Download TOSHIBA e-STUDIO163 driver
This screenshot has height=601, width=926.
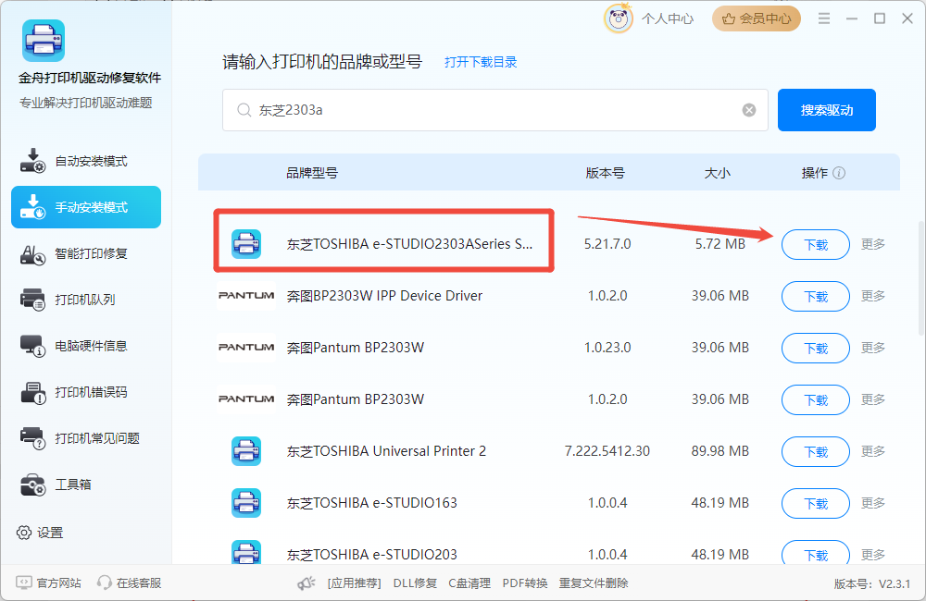816,504
